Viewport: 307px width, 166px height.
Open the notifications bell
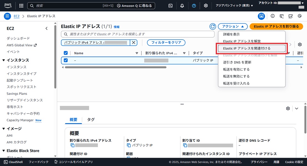coord(182,6)
